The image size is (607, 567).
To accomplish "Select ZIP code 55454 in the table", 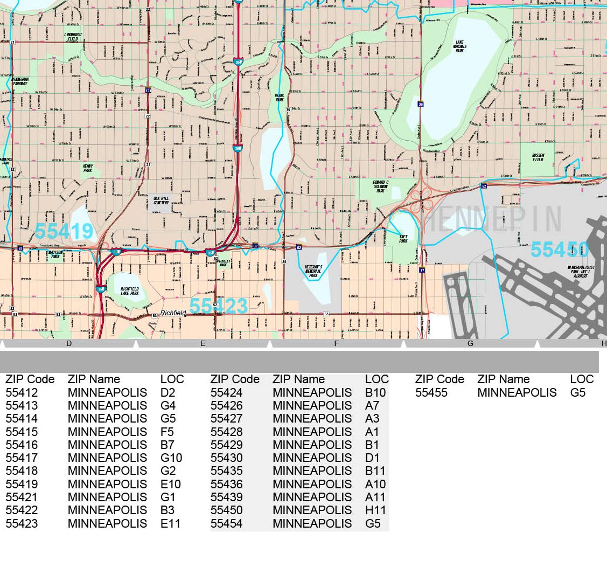I will (226, 524).
